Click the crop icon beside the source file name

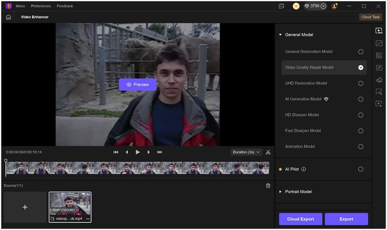click(x=53, y=219)
